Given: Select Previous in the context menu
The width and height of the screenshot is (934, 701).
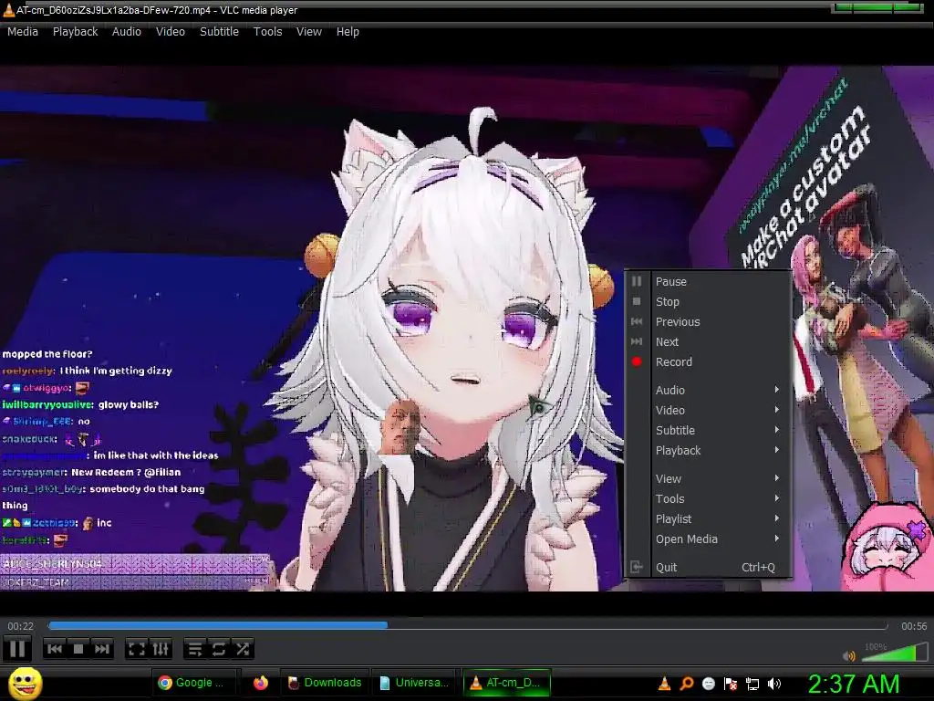Looking at the screenshot, I should point(708,322).
